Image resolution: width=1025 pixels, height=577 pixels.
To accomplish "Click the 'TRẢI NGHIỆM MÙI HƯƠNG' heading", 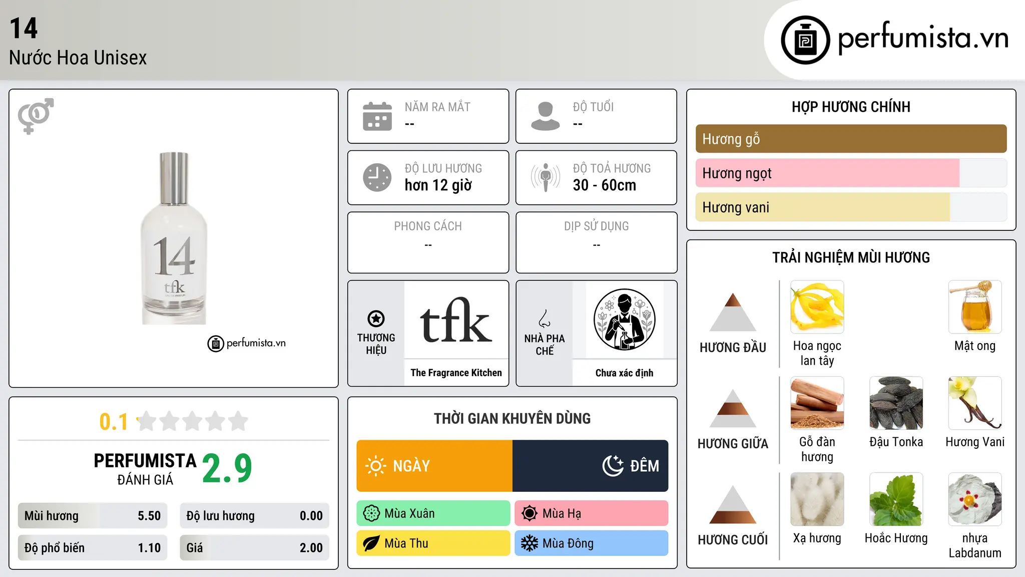I will [x=851, y=257].
